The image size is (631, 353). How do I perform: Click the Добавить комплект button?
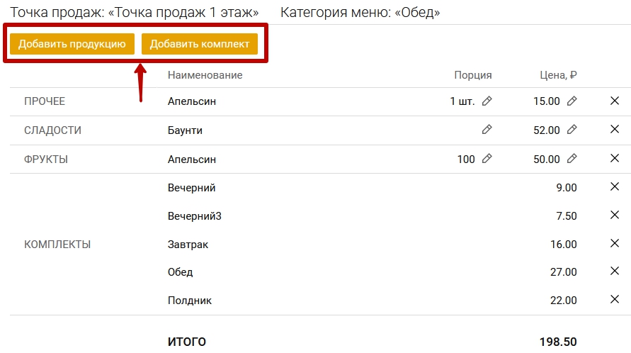click(x=200, y=43)
